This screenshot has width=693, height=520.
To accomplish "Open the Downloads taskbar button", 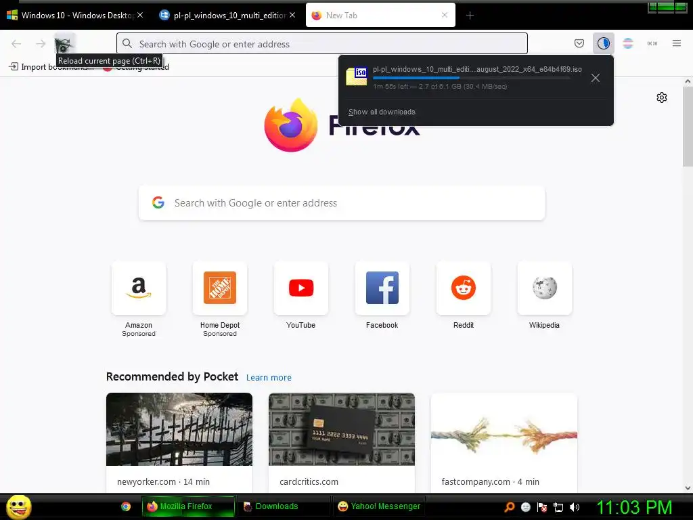I will pyautogui.click(x=284, y=506).
